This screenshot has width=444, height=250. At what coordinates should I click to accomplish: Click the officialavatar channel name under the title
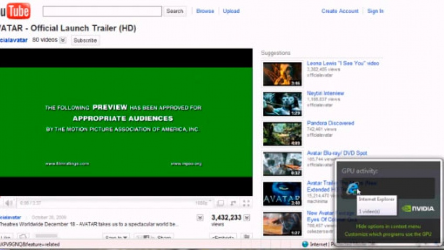coord(14,40)
